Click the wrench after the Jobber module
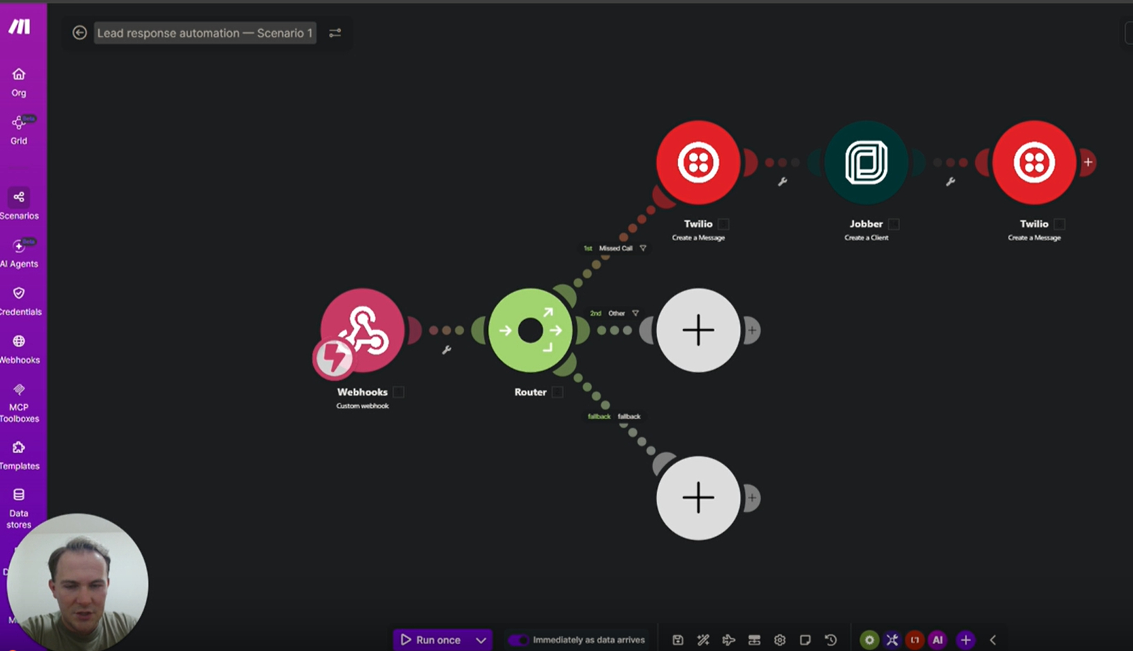This screenshot has width=1133, height=651. point(951,182)
